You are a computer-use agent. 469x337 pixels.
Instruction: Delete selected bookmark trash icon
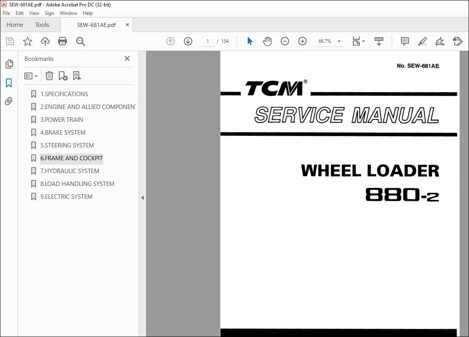point(49,76)
